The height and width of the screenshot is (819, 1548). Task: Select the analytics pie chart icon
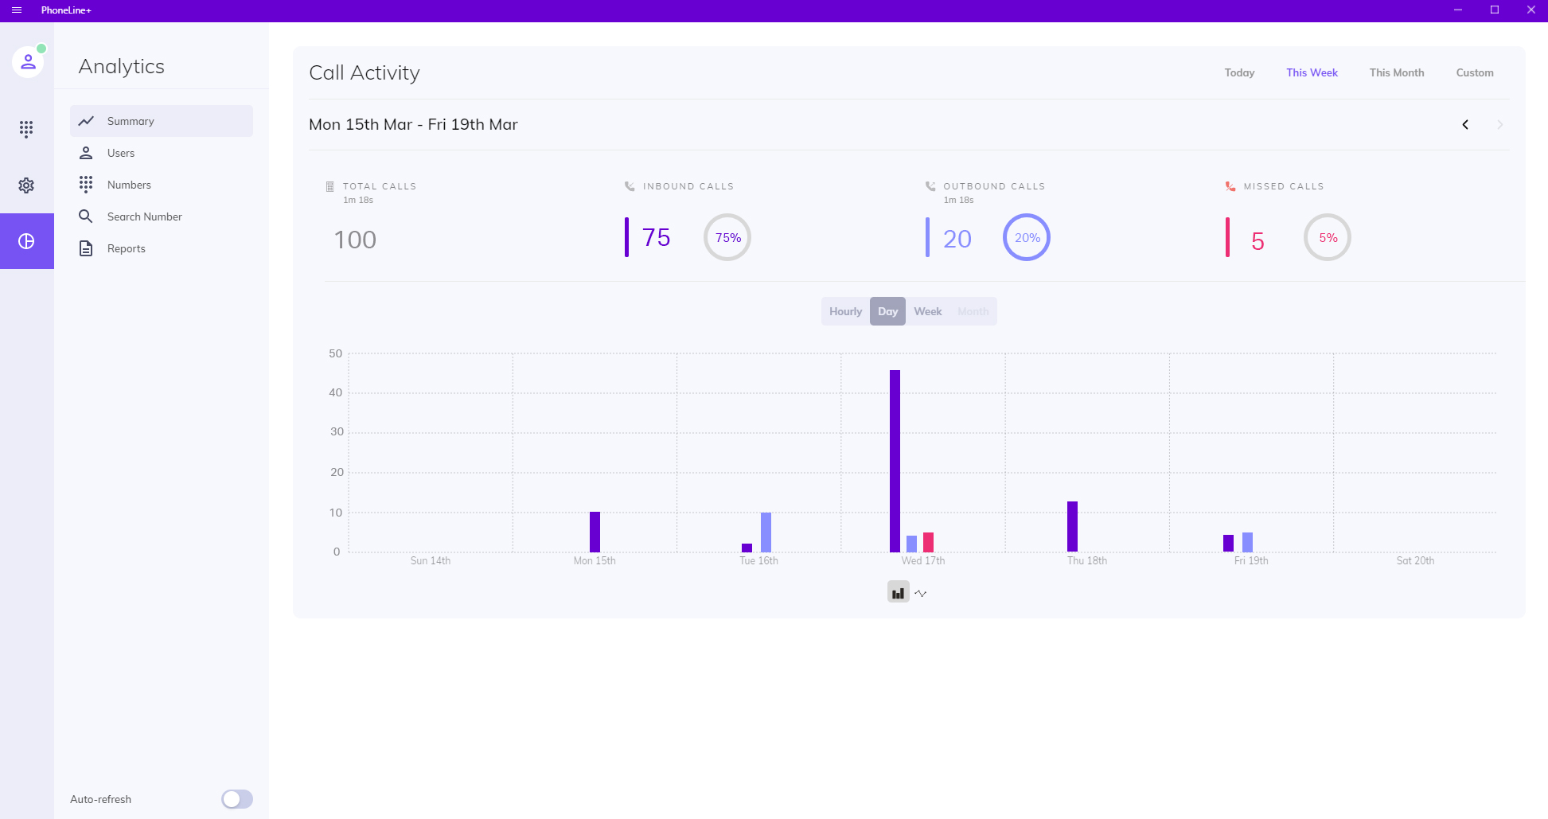point(26,241)
